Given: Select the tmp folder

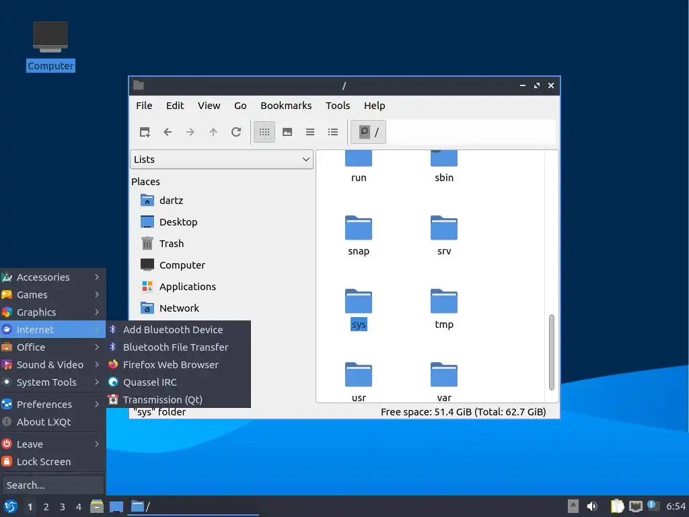Looking at the screenshot, I should 444,308.
